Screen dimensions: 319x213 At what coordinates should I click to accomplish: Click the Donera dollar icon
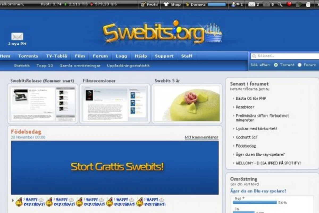tap(187, 5)
